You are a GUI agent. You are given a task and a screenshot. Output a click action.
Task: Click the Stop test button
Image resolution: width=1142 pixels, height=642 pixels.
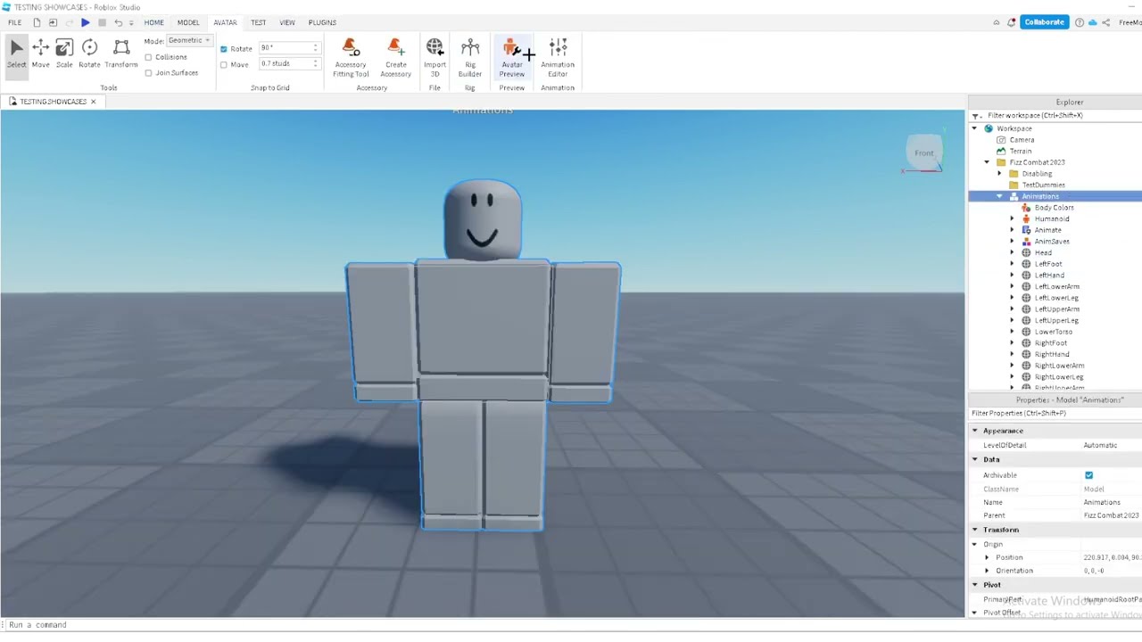(x=102, y=22)
